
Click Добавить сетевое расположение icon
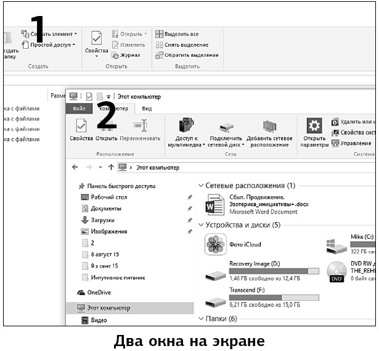pyautogui.click(x=269, y=126)
